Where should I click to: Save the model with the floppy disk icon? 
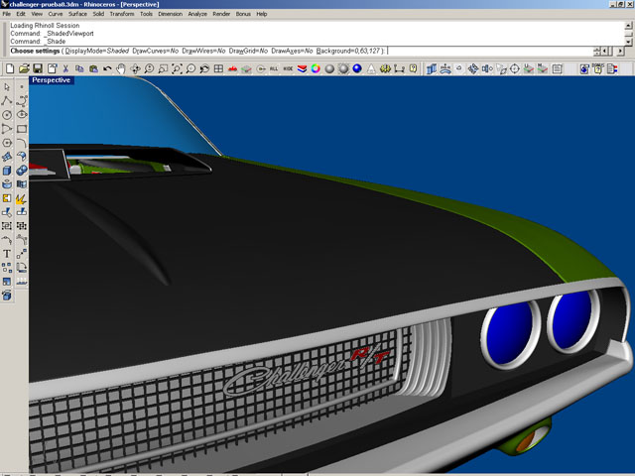pos(38,68)
